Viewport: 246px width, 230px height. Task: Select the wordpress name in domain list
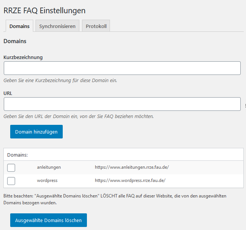pos(47,180)
